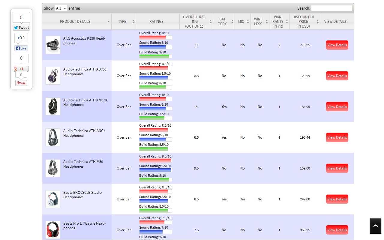Viewport: 384px width, 240px height.
Task: Click the Google +1 share button
Action: coord(21,69)
